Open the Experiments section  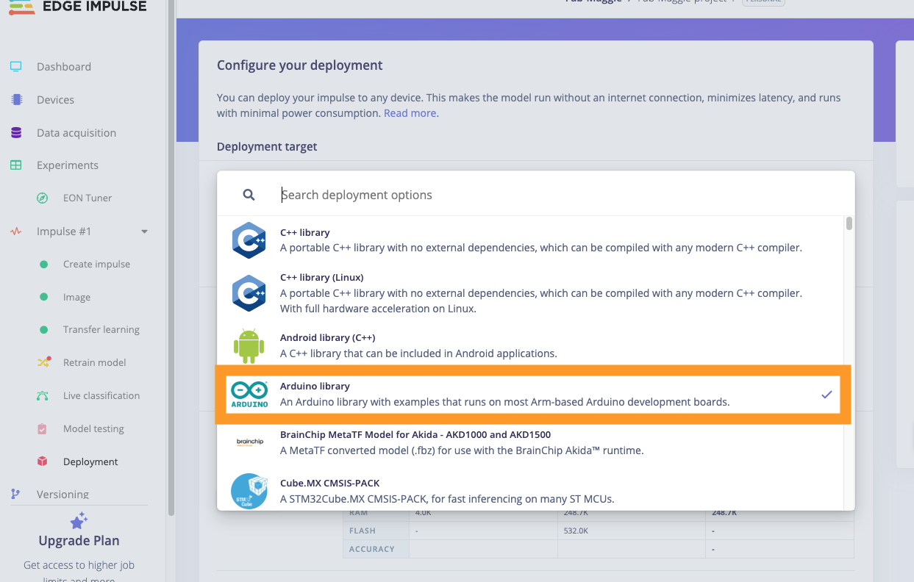click(x=68, y=165)
